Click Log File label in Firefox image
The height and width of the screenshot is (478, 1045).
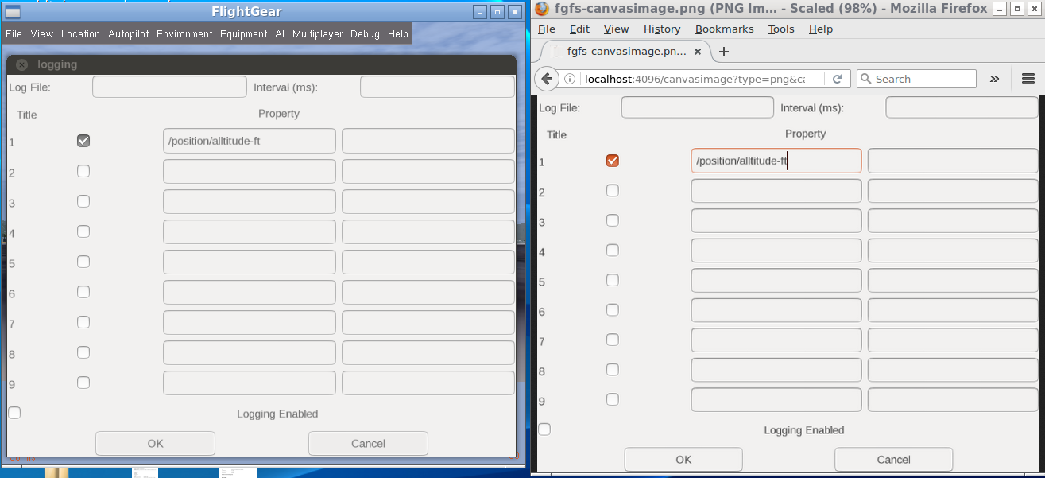tap(559, 107)
